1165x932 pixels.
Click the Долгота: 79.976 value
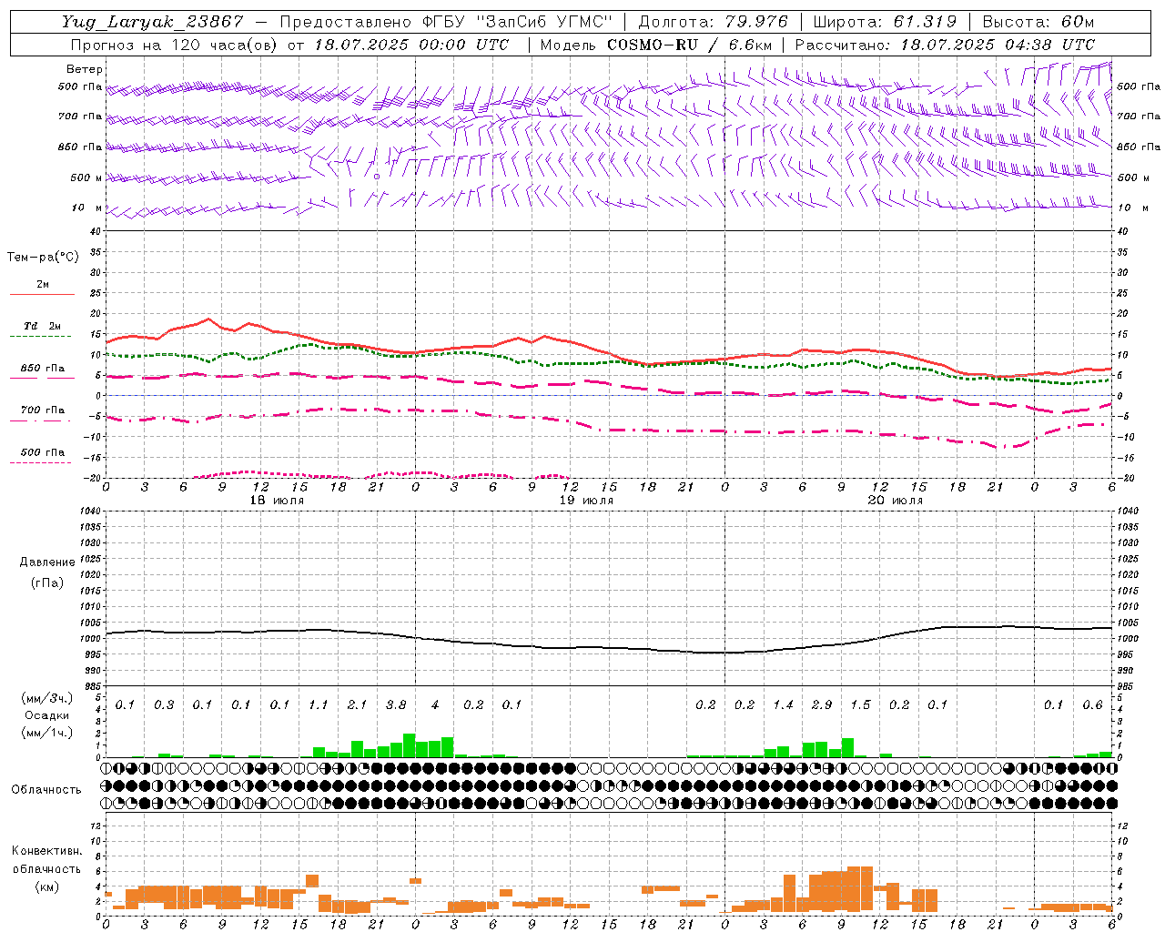[713, 22]
